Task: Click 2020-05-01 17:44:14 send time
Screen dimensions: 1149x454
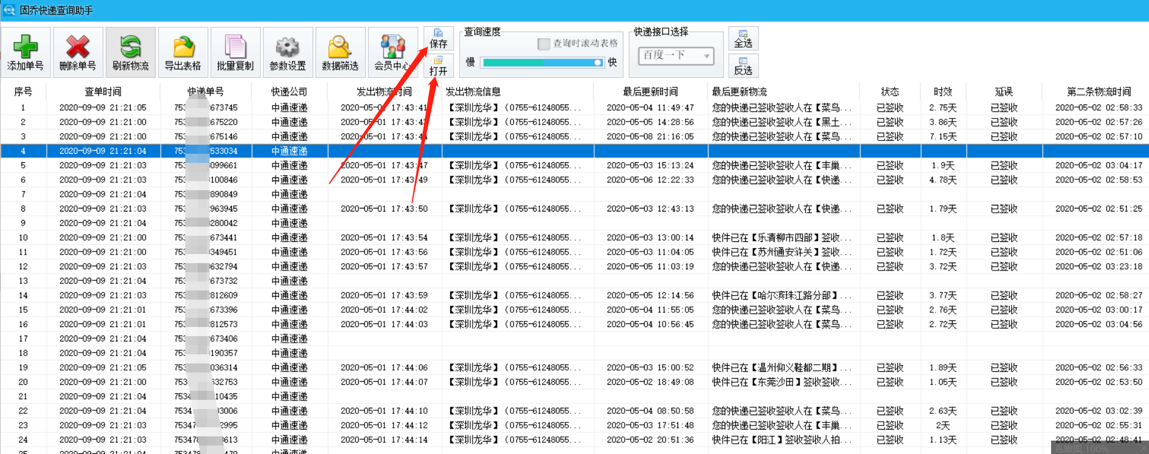Action: pyautogui.click(x=384, y=440)
